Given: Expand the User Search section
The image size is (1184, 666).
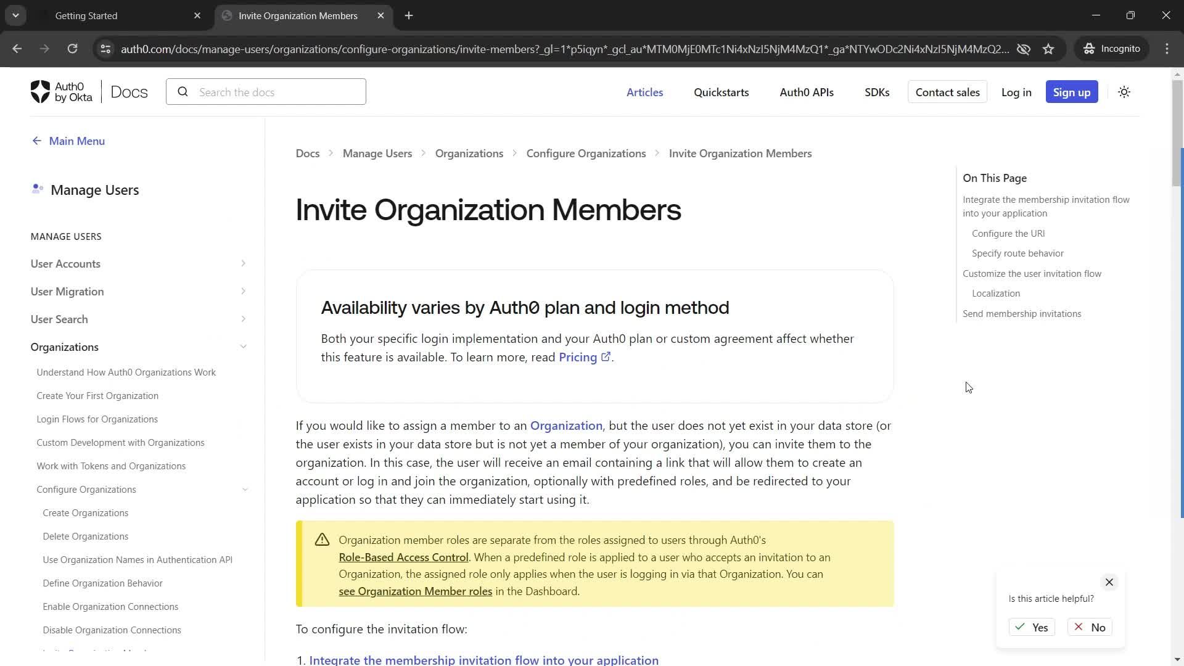Looking at the screenshot, I should [x=243, y=319].
